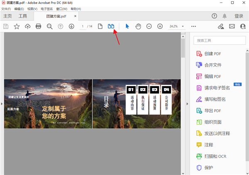Viewport: 249px width, 175px height.
Task: Open the 编辑 PDF tool
Action: click(x=212, y=77)
